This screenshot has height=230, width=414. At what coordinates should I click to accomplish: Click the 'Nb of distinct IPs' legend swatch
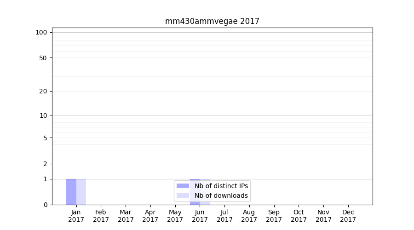pos(183,186)
